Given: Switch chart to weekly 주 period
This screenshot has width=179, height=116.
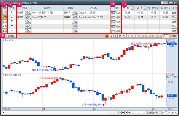Looking at the screenshot, I should coord(111,36).
